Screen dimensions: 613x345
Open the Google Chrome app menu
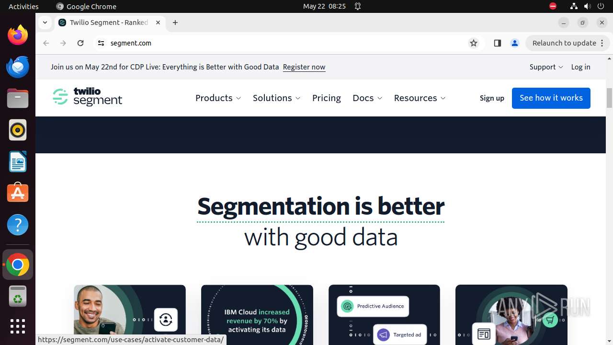pyautogui.click(x=86, y=6)
